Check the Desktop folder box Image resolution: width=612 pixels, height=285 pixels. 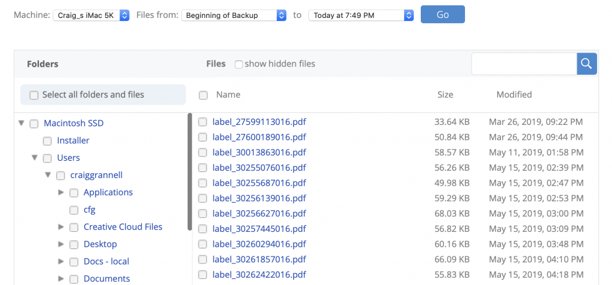tap(74, 245)
